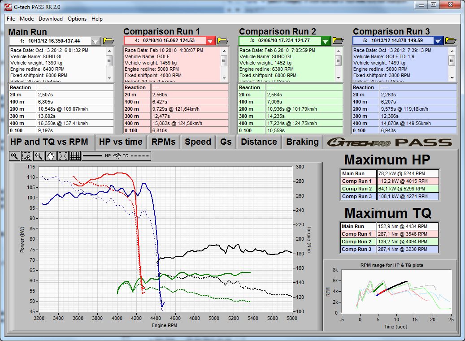This screenshot has width=465, height=341.
Task: Click Comparison Run 2 300 m value '14,235s'
Action: click(304, 116)
